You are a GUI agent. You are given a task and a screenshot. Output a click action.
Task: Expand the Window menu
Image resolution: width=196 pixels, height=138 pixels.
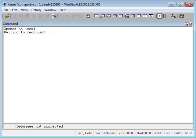point(50,10)
